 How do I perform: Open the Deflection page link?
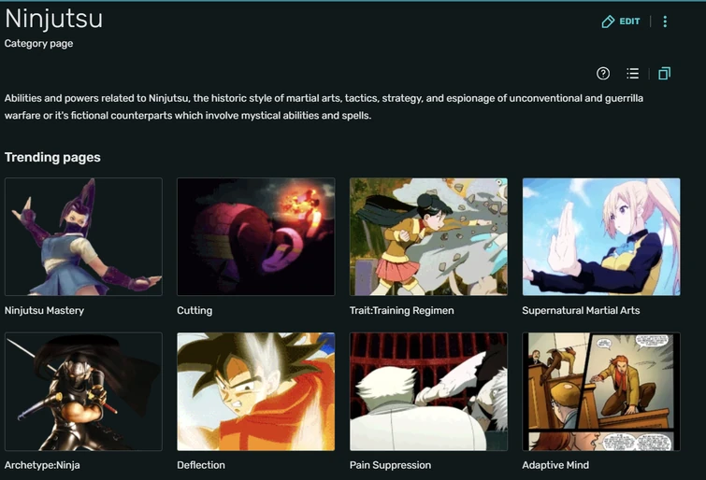coord(201,465)
